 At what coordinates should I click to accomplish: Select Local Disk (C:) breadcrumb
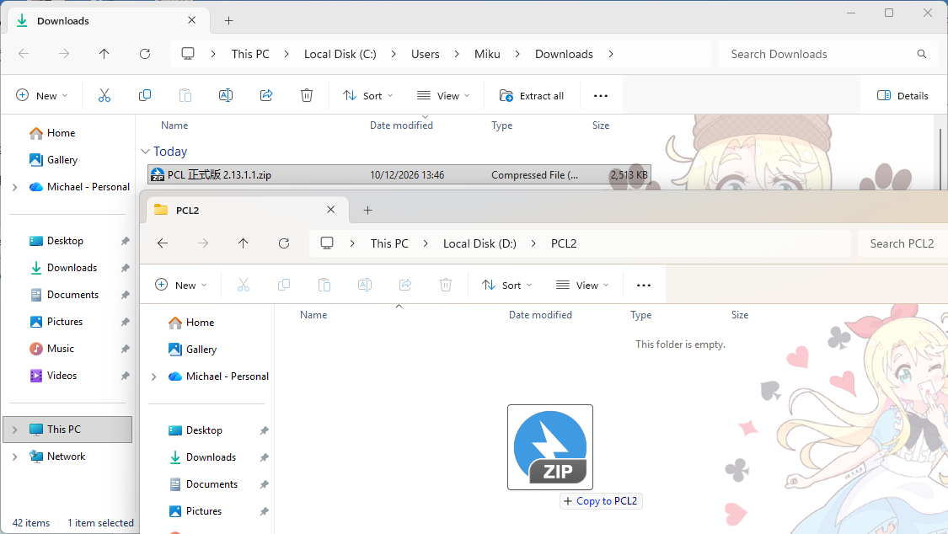340,54
